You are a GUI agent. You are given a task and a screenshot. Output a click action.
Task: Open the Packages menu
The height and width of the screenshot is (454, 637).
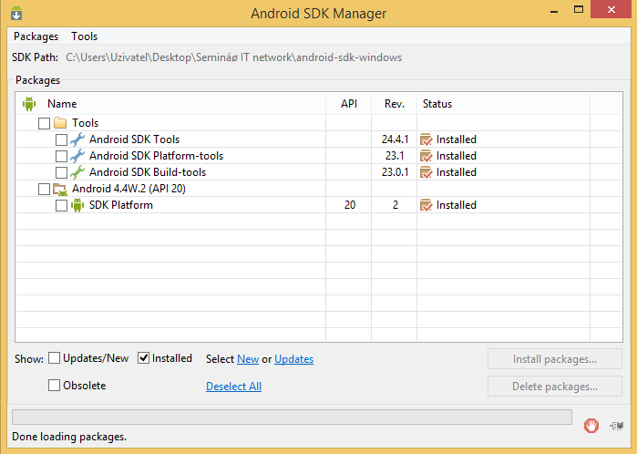[x=36, y=36]
